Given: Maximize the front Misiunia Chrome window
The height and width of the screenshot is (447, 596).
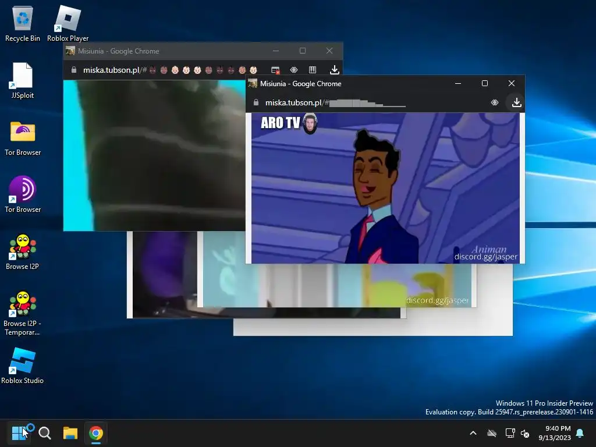Looking at the screenshot, I should (x=485, y=83).
